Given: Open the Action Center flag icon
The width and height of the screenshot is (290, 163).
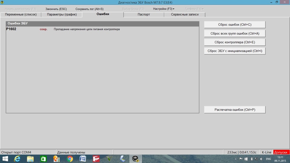Looking at the screenshot, I should pyautogui.click(x=241, y=159).
